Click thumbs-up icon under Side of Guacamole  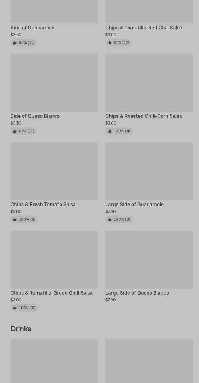click(15, 43)
